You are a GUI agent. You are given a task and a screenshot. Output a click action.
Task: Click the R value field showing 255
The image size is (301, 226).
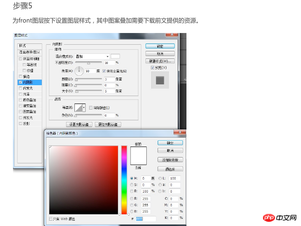[146, 198]
